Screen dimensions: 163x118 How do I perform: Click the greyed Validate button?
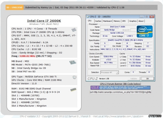click(134, 79)
